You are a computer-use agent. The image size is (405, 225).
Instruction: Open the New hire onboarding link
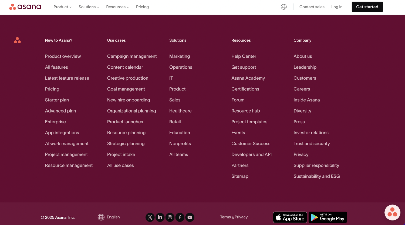[x=129, y=100]
